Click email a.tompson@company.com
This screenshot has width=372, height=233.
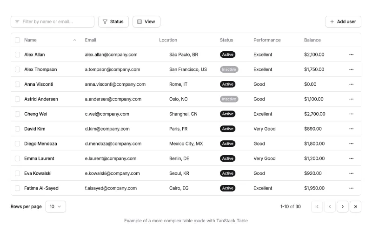(113, 69)
